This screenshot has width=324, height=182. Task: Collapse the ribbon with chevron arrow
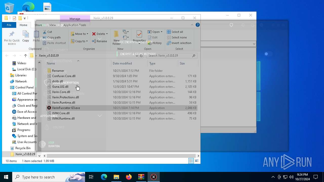[192, 25]
